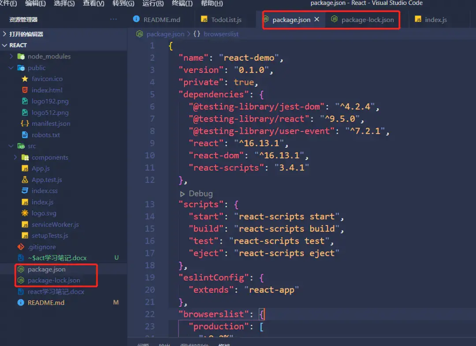Click package.json in the breadcrumb
Image resolution: width=476 pixels, height=346 pixels.
coord(165,34)
